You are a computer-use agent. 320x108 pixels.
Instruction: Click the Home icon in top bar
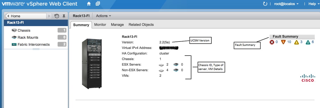tap(89, 4)
